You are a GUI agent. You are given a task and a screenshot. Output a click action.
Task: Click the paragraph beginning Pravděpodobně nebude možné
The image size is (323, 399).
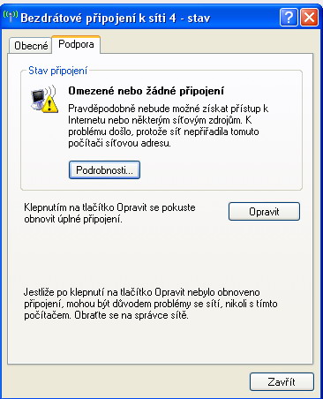[x=169, y=126]
